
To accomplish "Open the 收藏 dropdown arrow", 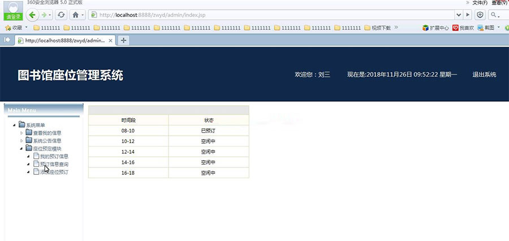I will [26, 27].
